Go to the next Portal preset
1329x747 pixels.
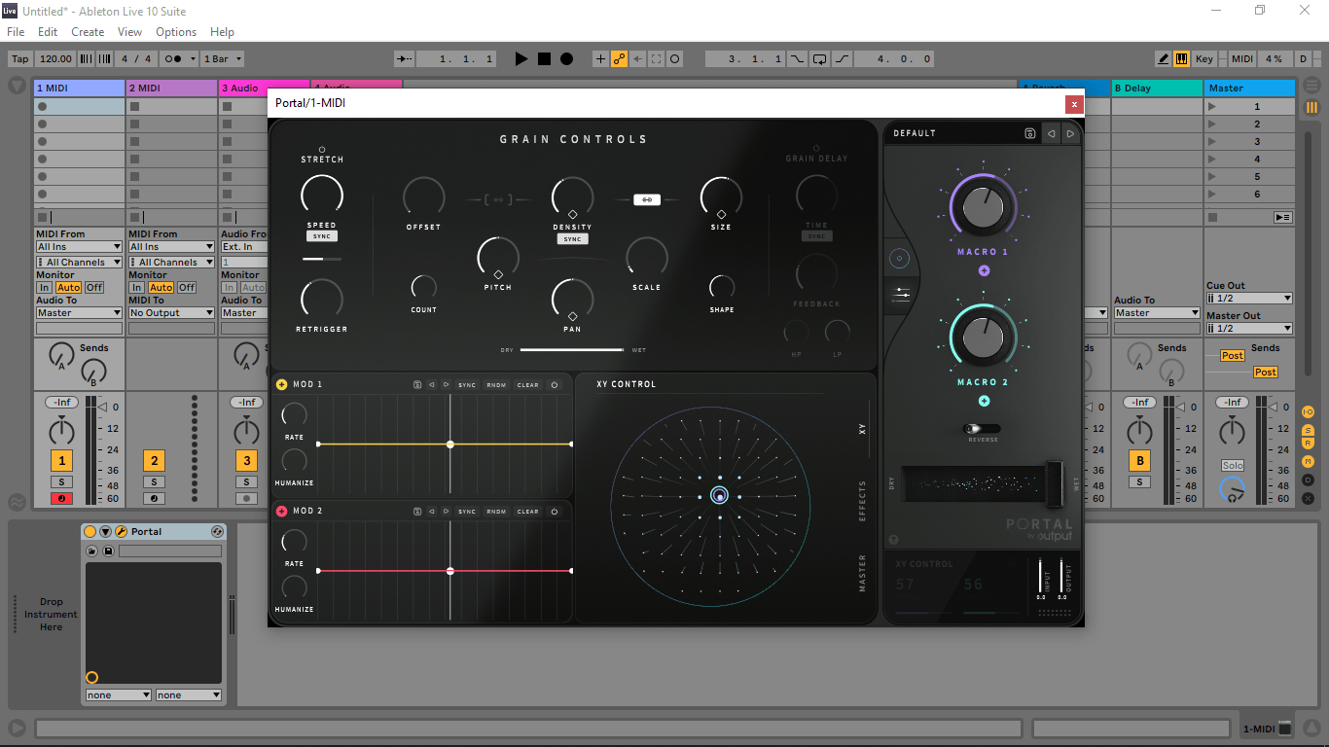(x=1070, y=133)
